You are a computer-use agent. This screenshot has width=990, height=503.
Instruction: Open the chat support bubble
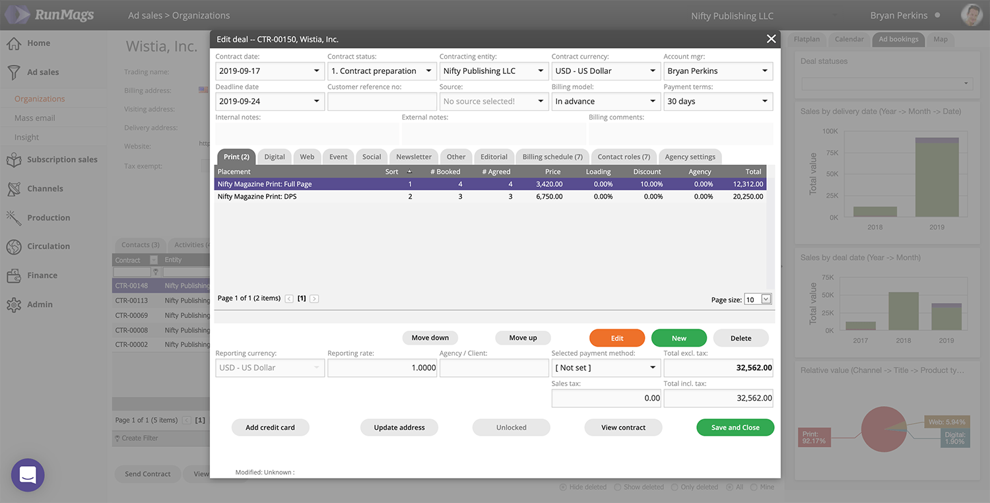[28, 475]
